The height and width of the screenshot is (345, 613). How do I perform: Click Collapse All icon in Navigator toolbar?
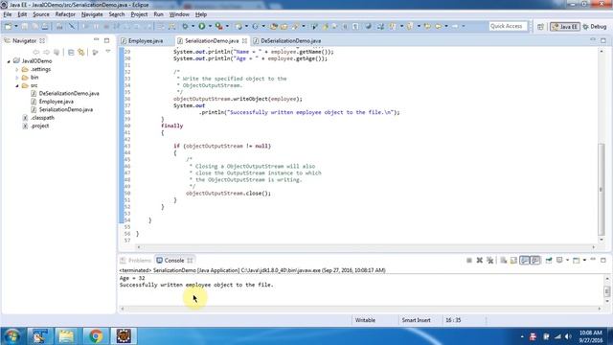[71, 52]
